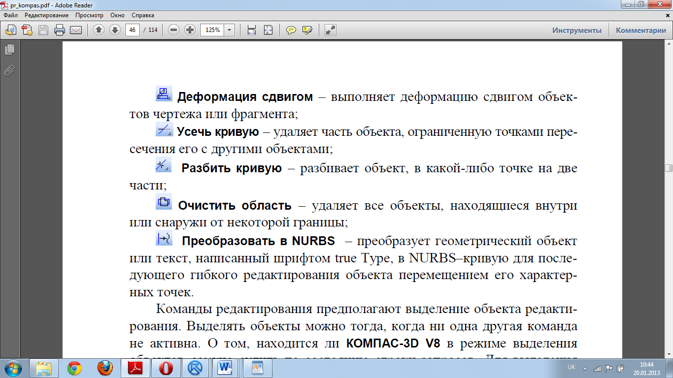Open the Инструменты pane
This screenshot has height=378, width=673.
(577, 30)
